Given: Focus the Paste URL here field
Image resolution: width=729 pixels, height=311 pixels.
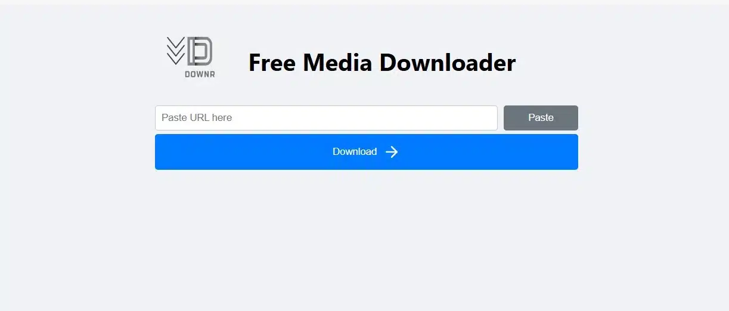Looking at the screenshot, I should click(326, 118).
